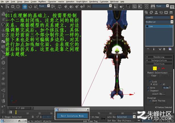
Task: Click the orange object color swatch
Action: [172, 17]
